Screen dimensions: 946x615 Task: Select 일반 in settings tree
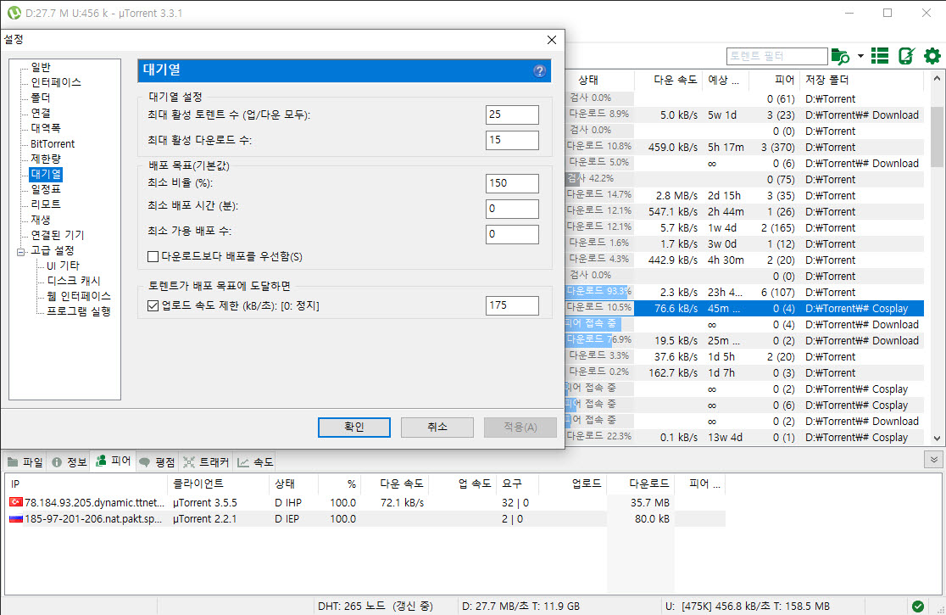tap(41, 68)
